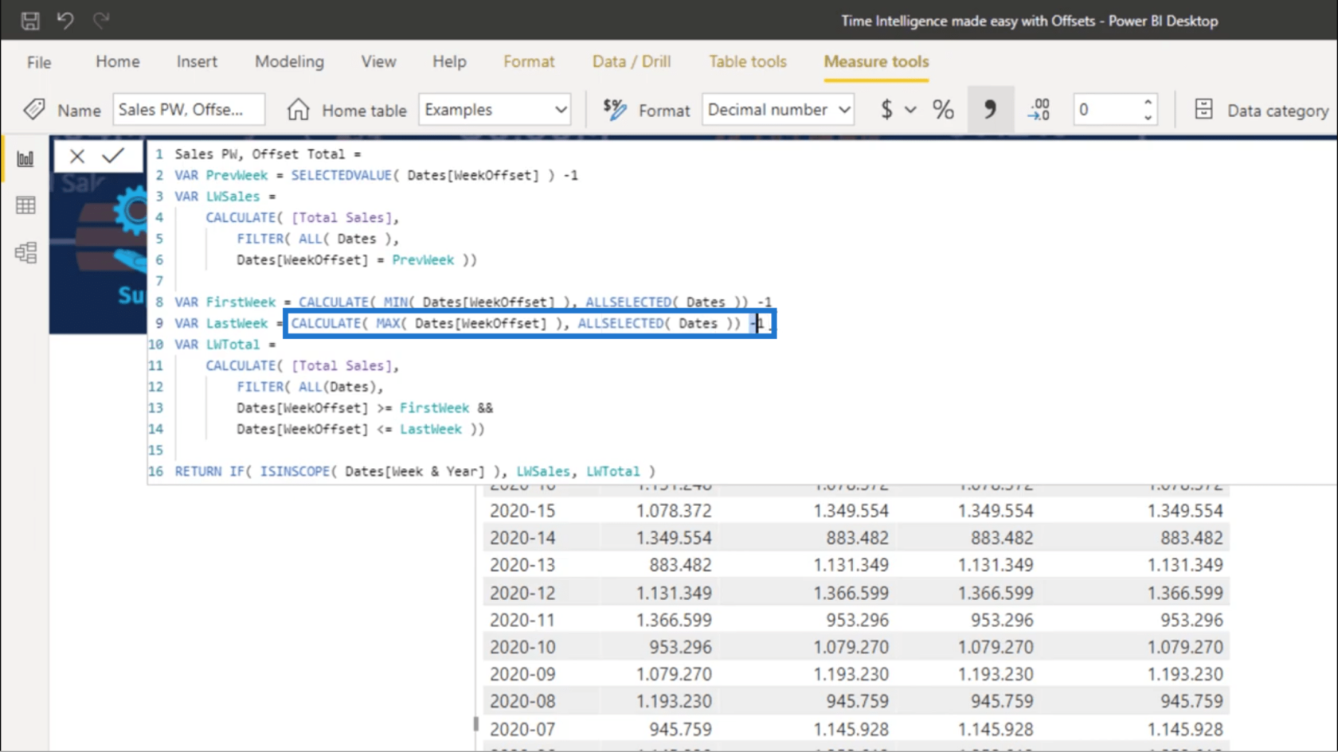Viewport: 1338px width, 752px height.
Task: Select table row 2020-12
Action: [x=856, y=593]
